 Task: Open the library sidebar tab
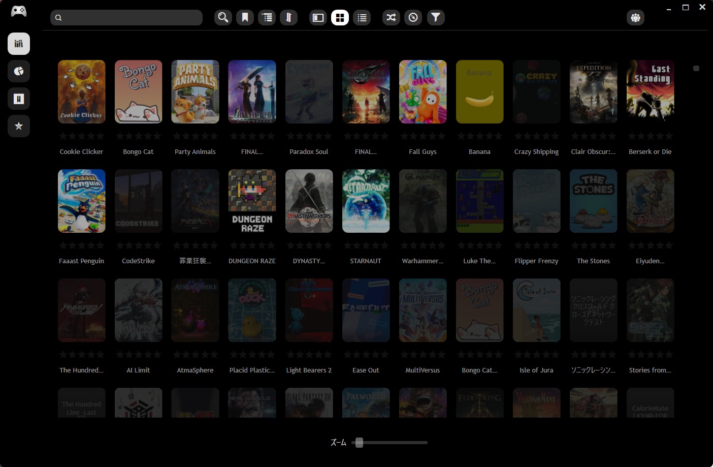point(19,44)
